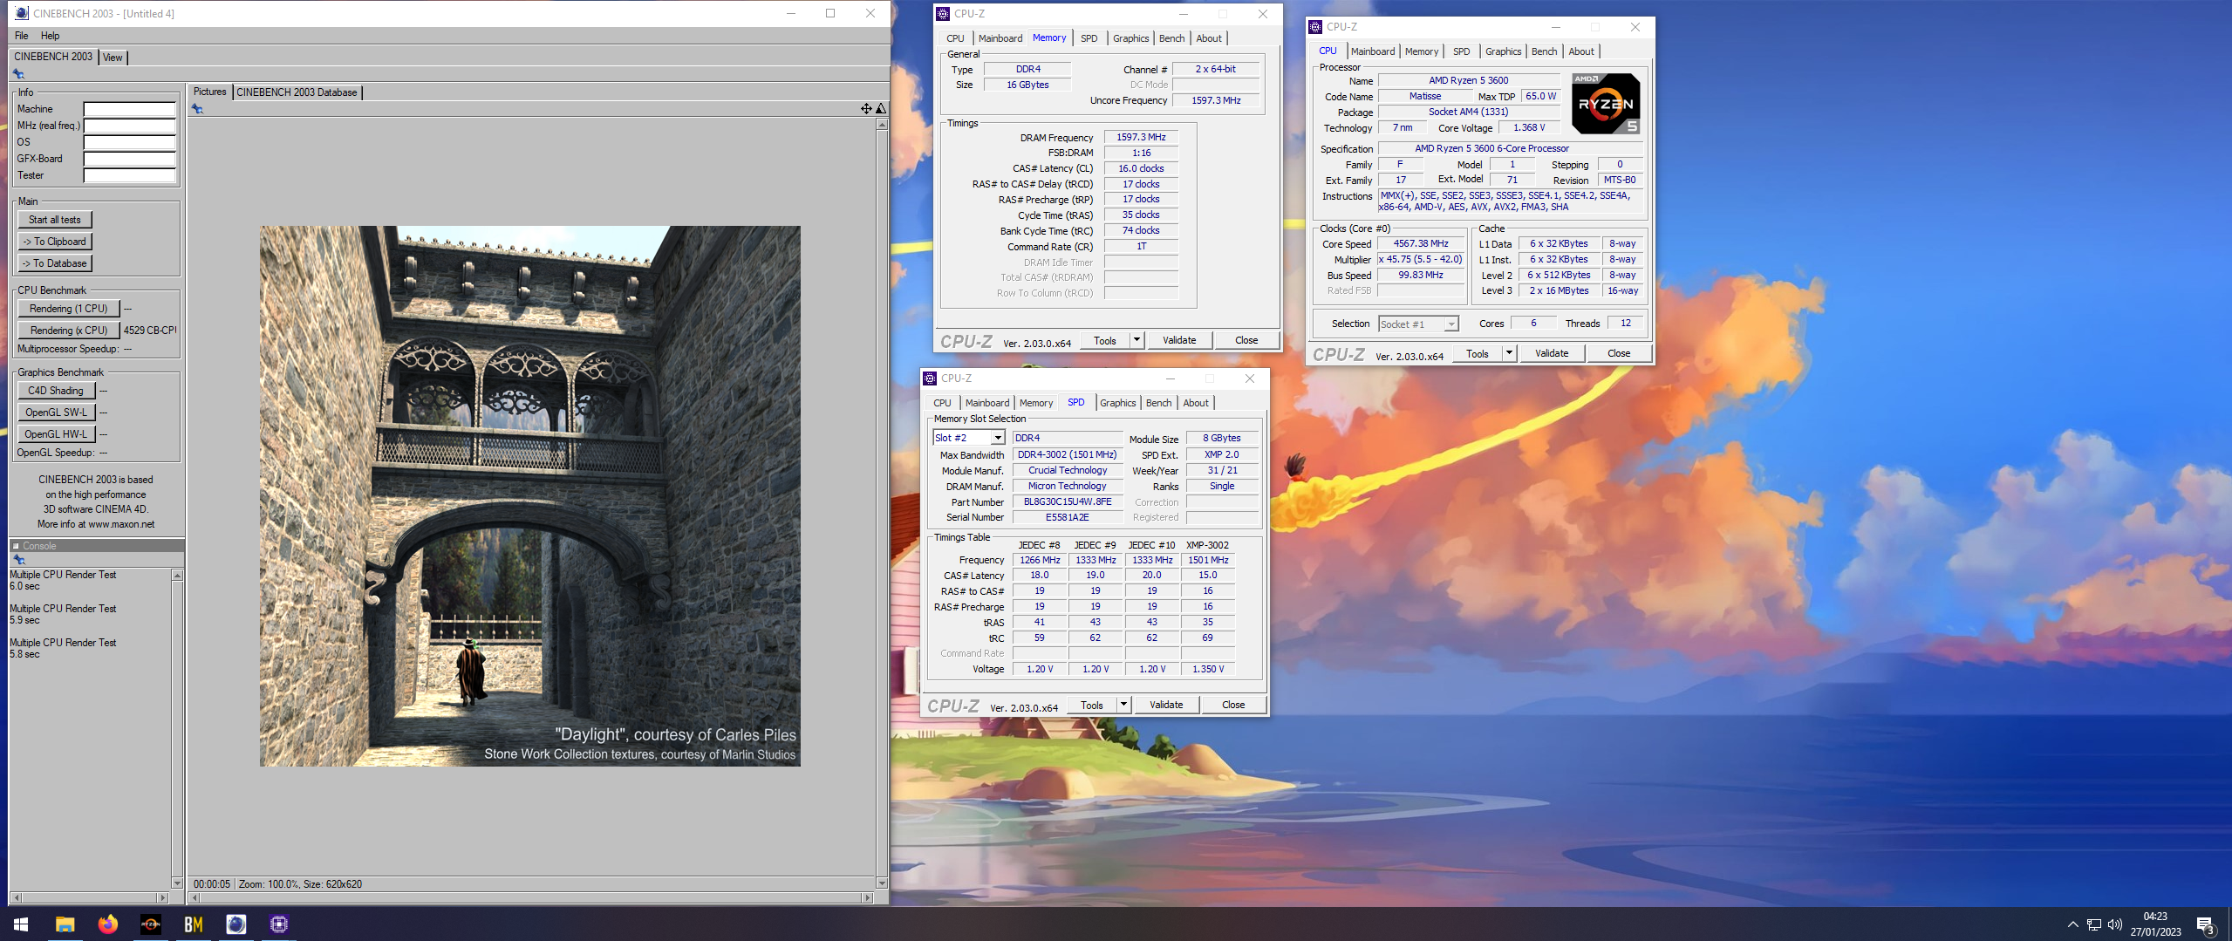Open the Socket #1 selection dropdown
Screen dimensions: 2232x941
coord(1417,324)
